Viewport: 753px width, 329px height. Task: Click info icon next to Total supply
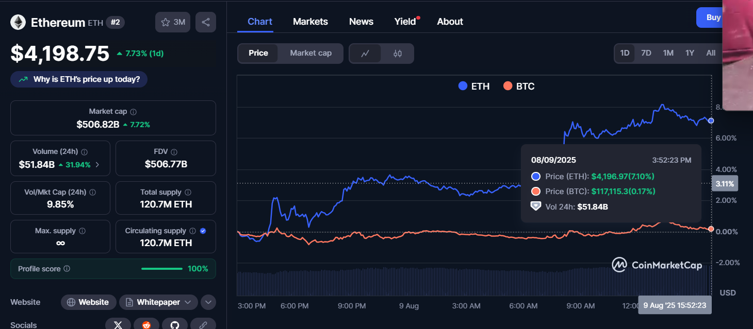pyautogui.click(x=188, y=192)
